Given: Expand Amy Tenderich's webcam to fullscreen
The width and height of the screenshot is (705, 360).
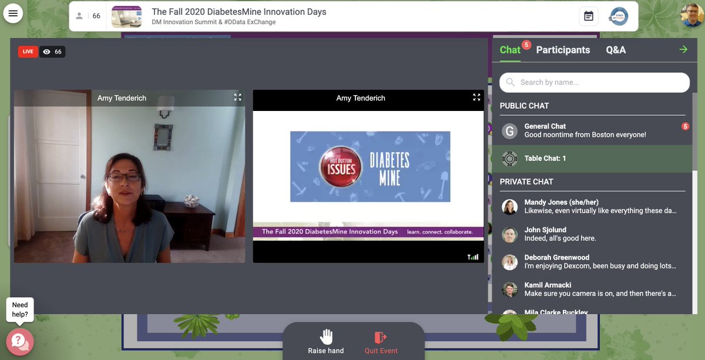Looking at the screenshot, I should pyautogui.click(x=237, y=97).
